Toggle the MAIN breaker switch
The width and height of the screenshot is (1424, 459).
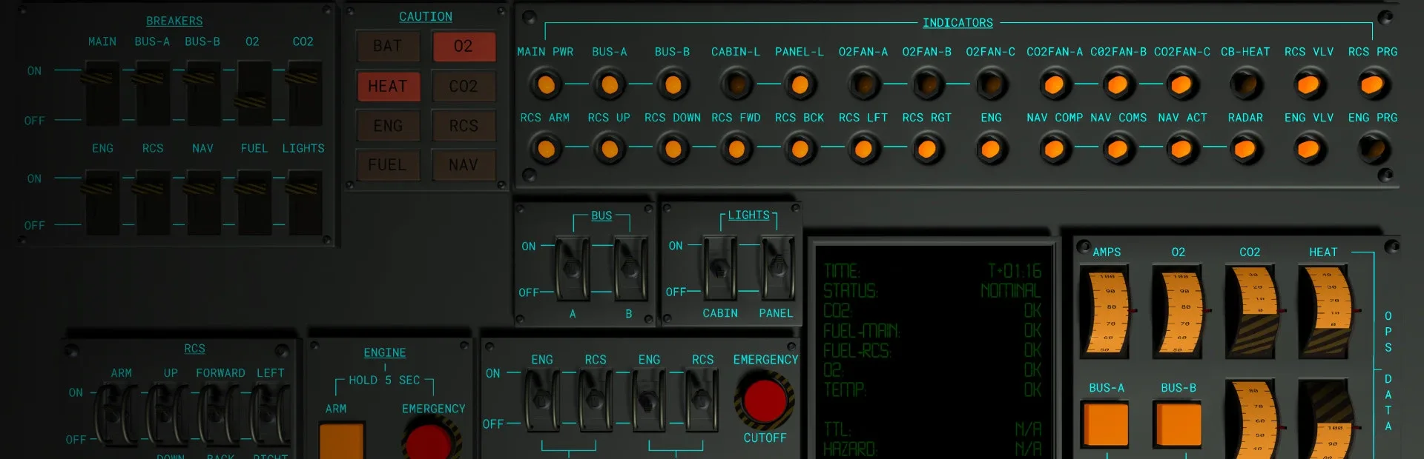coord(102,93)
